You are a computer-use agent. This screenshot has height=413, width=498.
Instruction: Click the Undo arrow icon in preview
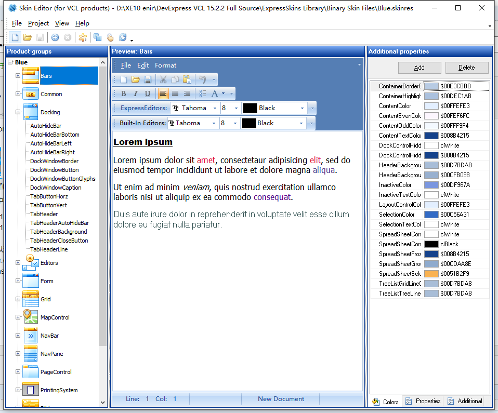coord(203,79)
